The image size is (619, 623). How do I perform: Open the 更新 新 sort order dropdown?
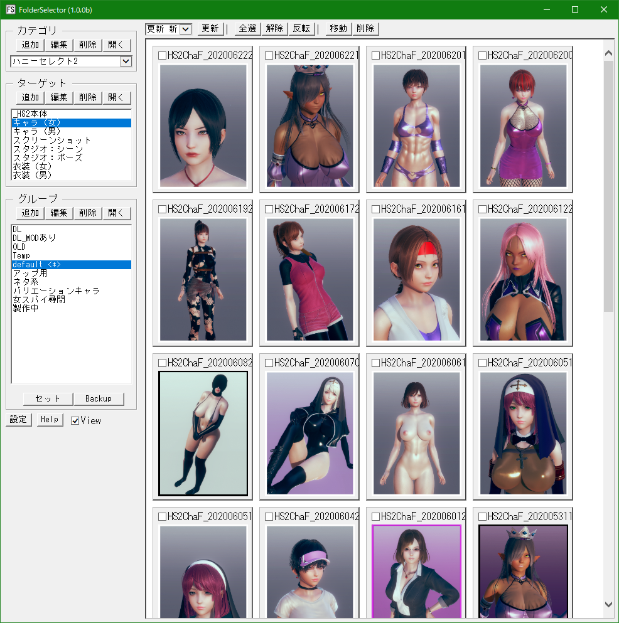(x=185, y=29)
